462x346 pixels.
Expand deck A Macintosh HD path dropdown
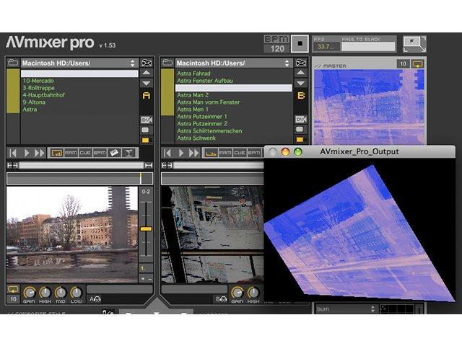(79, 63)
